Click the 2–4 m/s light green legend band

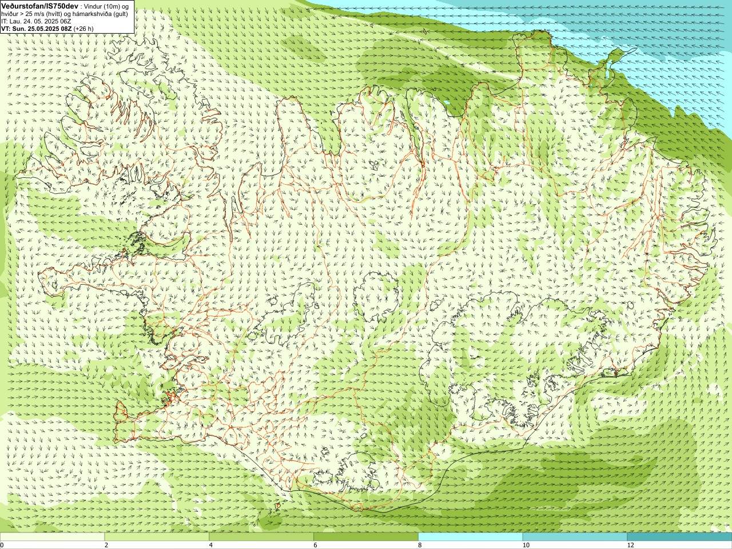pyautogui.click(x=157, y=537)
